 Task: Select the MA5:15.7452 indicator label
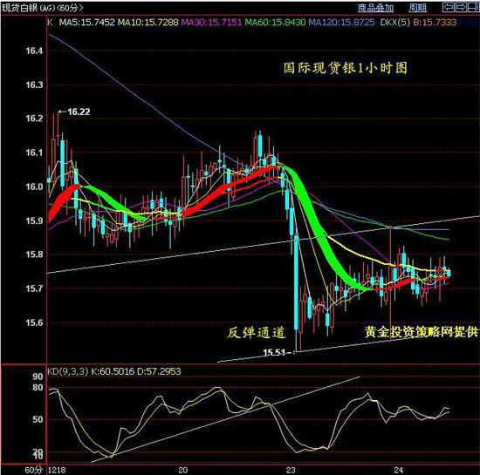pyautogui.click(x=87, y=23)
